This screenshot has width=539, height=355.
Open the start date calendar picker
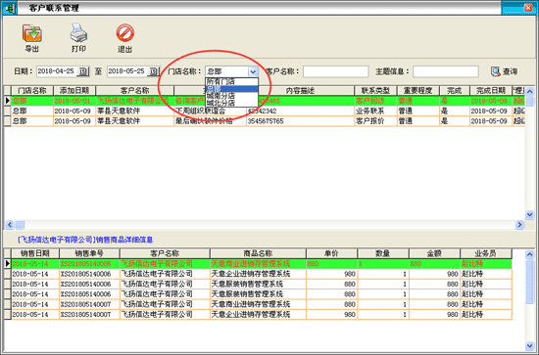pos(83,71)
